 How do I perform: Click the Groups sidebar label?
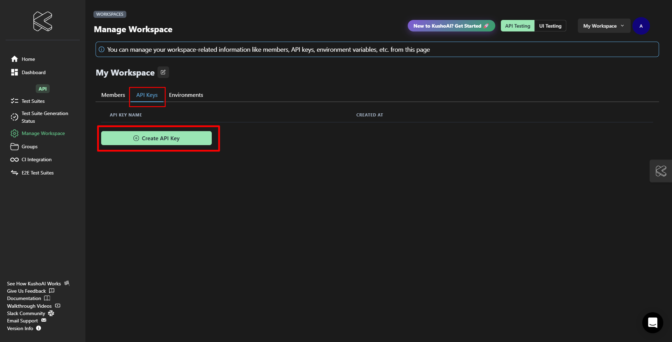pos(30,147)
